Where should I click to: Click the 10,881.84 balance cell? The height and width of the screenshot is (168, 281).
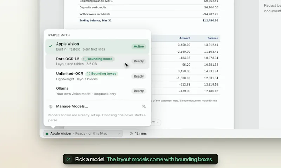[x=211, y=65]
